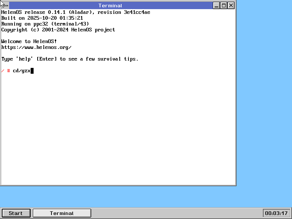
Task: Click the typed 'cd/gzx' command text
Action: 22,71
